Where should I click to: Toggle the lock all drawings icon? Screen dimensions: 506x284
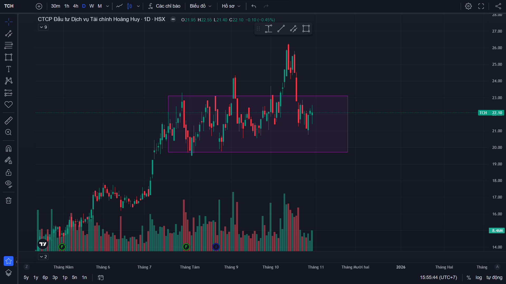coord(8,173)
